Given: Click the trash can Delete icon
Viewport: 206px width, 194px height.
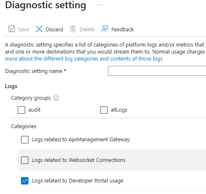Looking at the screenshot, I should (73, 29).
